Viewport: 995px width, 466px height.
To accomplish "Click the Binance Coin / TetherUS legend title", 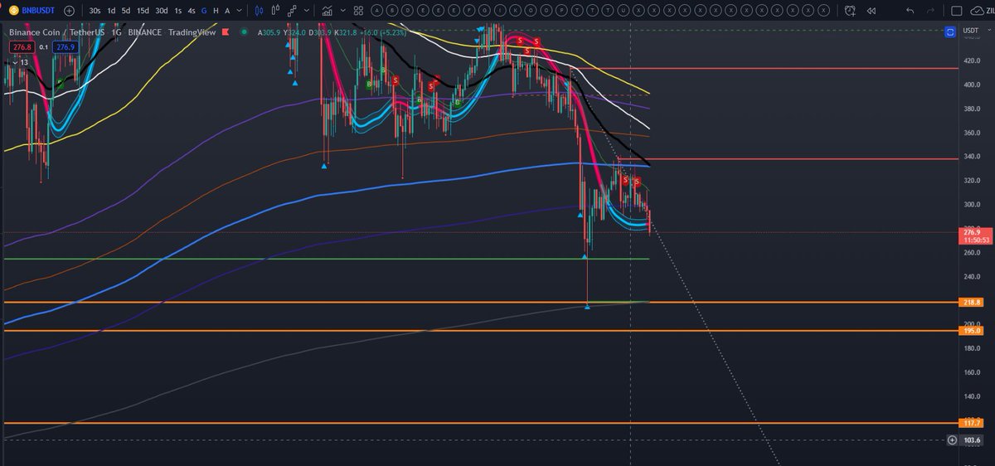I will [59, 32].
